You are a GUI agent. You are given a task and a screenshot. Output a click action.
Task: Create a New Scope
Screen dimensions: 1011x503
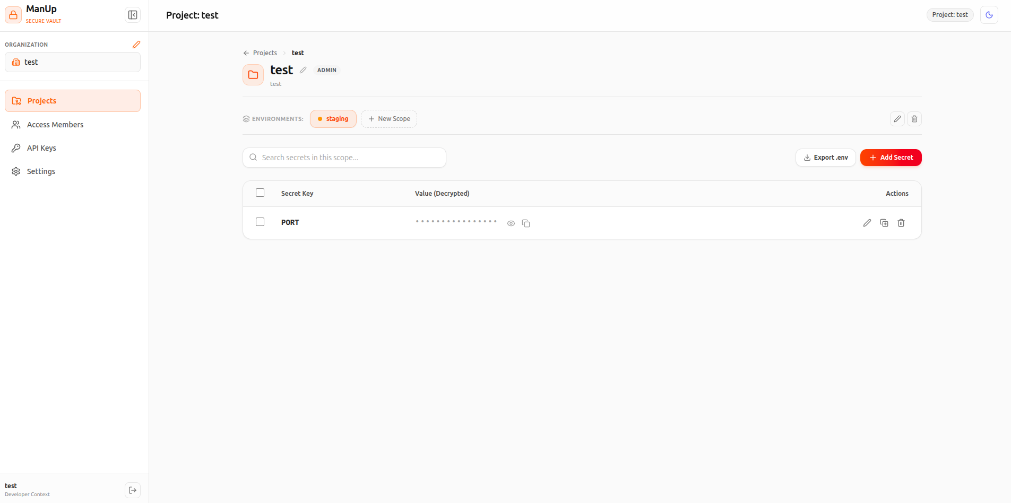click(x=389, y=119)
